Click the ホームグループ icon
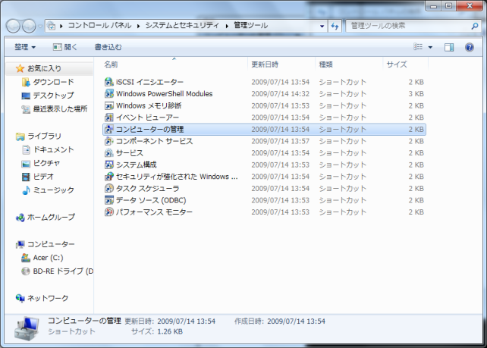This screenshot has height=348, width=487. click(x=20, y=218)
